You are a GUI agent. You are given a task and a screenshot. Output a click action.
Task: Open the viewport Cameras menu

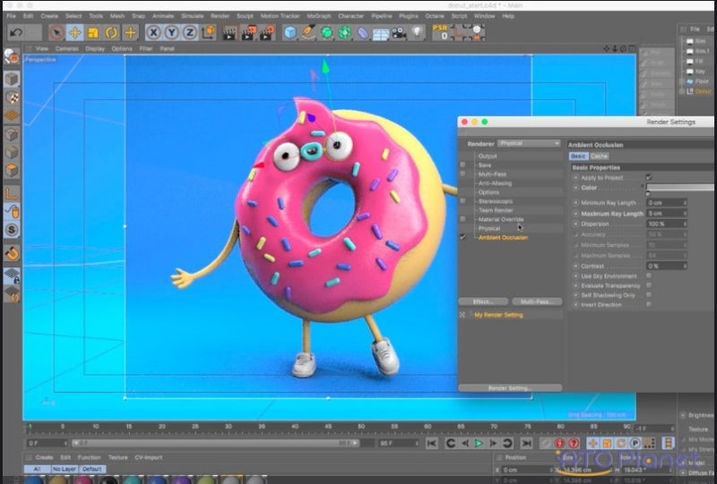point(66,48)
